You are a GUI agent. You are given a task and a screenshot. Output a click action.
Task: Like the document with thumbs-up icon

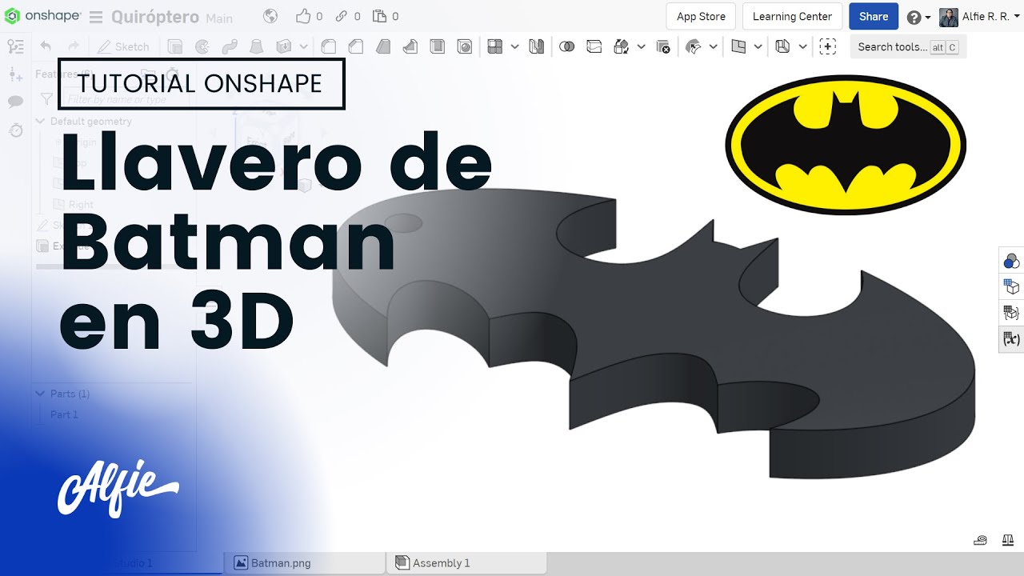tap(303, 16)
